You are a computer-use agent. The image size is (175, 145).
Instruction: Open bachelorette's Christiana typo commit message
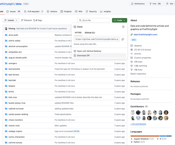pos(80,69)
